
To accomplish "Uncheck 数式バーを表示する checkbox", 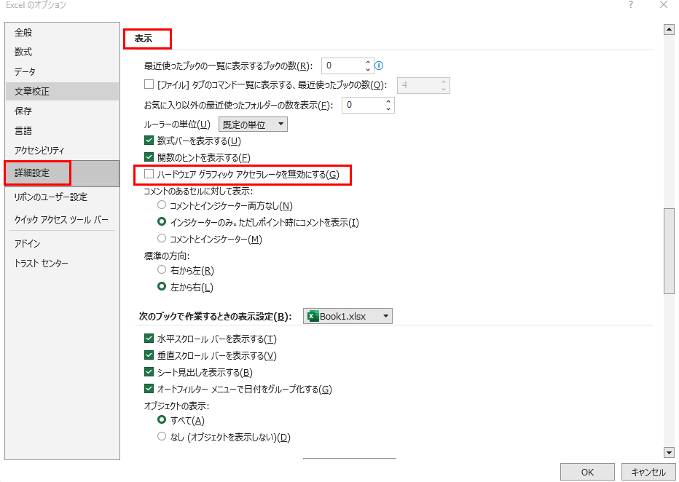I will pyautogui.click(x=149, y=141).
